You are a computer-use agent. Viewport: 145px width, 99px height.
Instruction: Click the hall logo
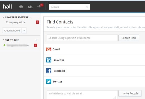pyautogui.click(x=8, y=7)
